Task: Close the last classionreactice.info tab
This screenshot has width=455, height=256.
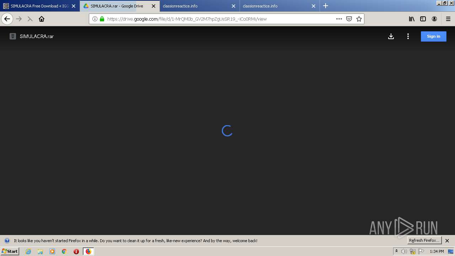Action: click(x=314, y=6)
